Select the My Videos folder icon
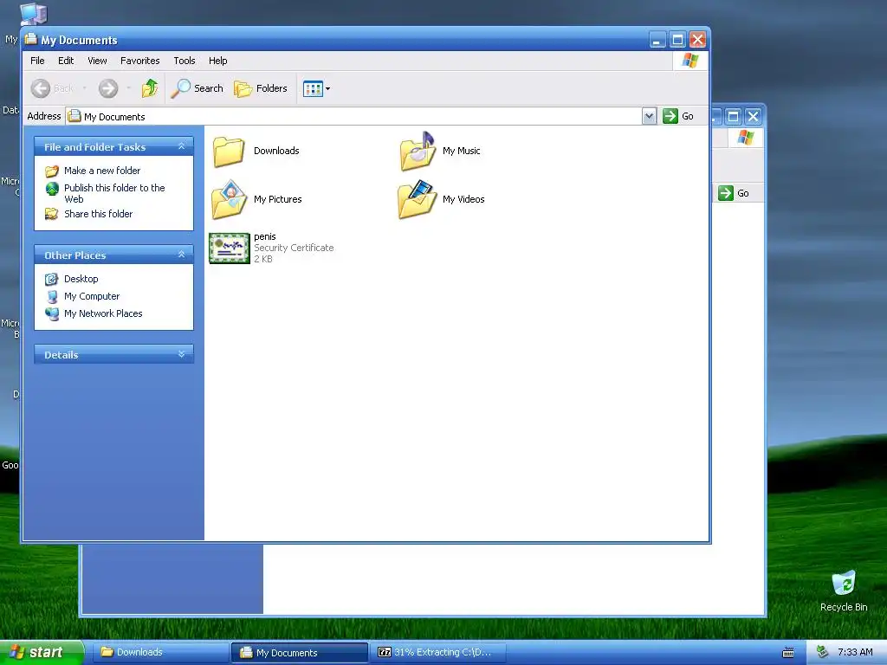This screenshot has height=665, width=887. click(418, 199)
